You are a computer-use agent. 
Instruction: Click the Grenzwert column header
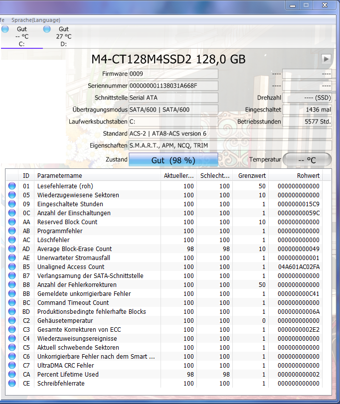click(251, 176)
